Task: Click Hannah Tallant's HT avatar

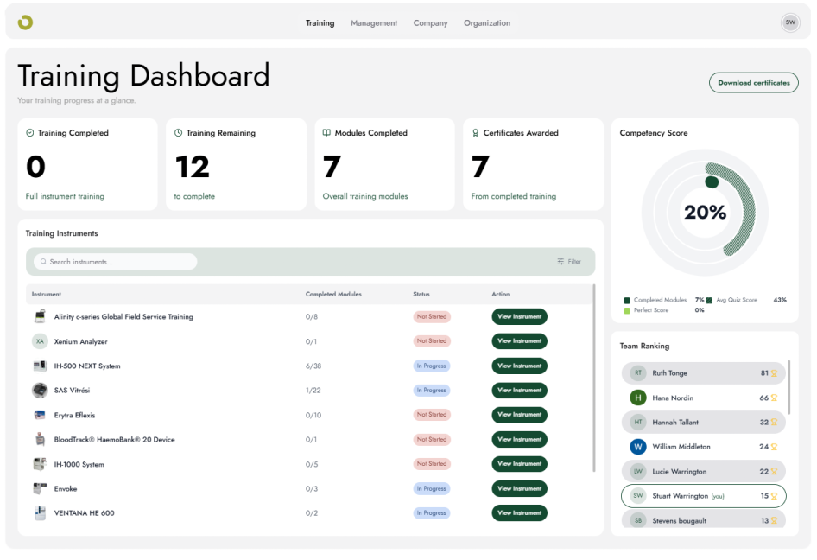Action: pyautogui.click(x=637, y=422)
